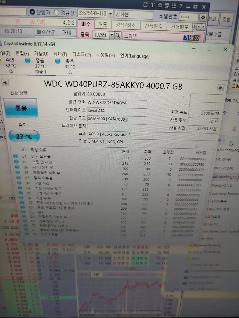Open the stock code dropdown next to 192650

coord(112,35)
